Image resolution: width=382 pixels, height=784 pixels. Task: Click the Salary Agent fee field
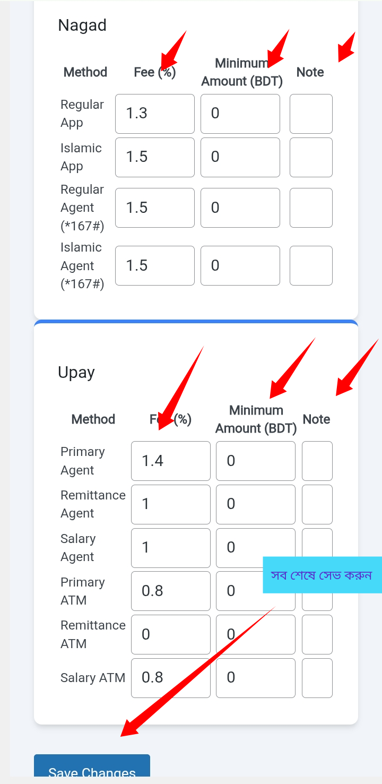[170, 547]
